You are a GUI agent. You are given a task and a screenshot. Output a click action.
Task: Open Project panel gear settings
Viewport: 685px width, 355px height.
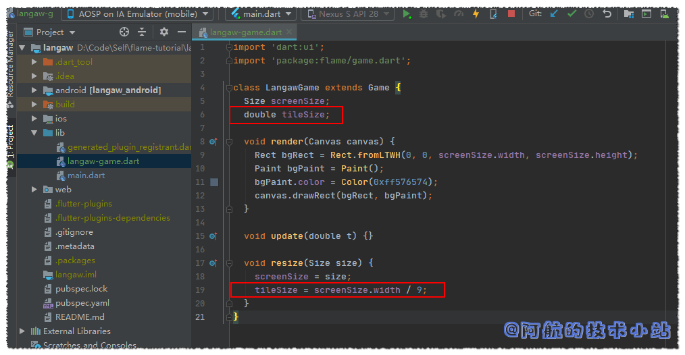coord(164,32)
